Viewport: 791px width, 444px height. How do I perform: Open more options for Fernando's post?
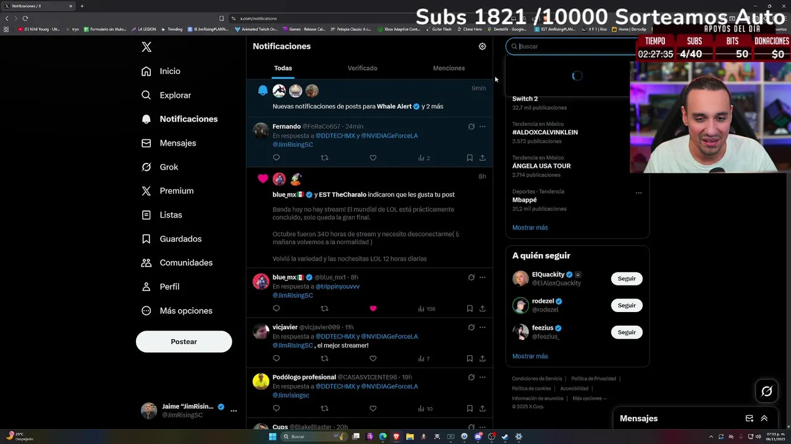(482, 126)
